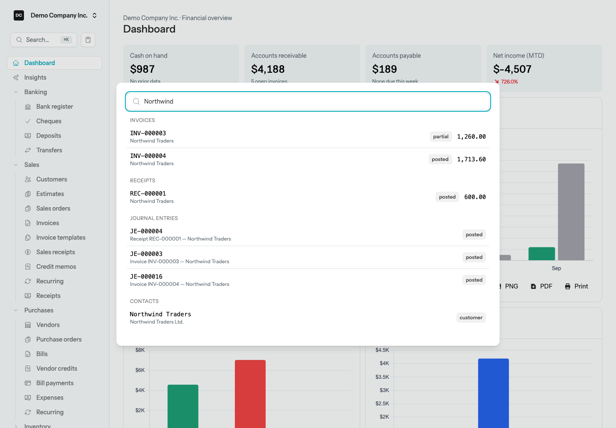This screenshot has width=616, height=428.
Task: Go to Insights in the sidebar
Action: [x=54, y=77]
